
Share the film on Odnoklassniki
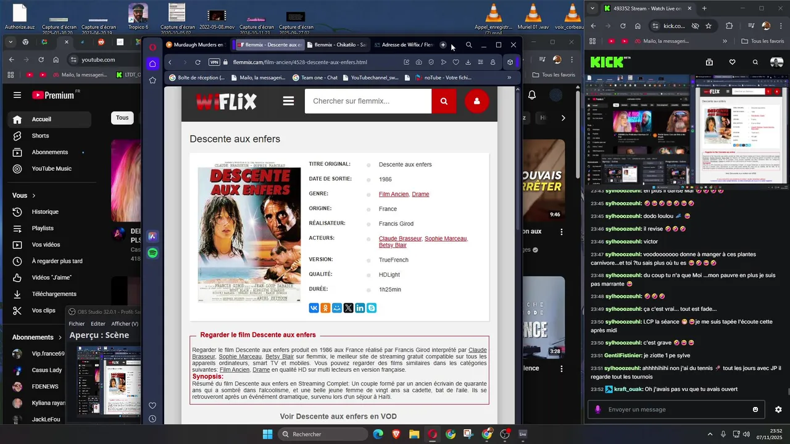[x=325, y=308]
